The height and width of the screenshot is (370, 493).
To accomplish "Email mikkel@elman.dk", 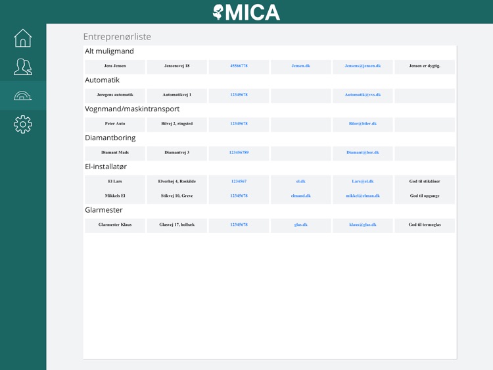I will (x=362, y=196).
